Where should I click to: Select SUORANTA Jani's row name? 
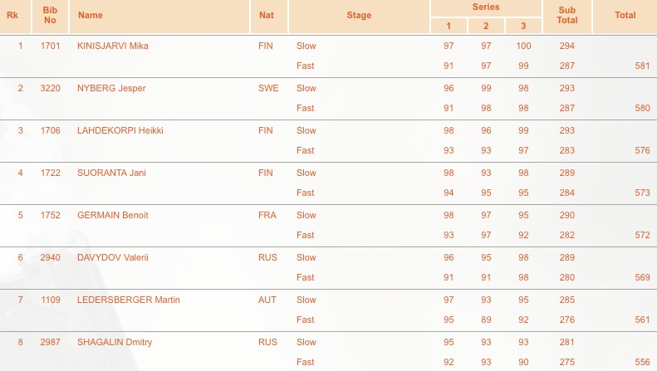[111, 173]
